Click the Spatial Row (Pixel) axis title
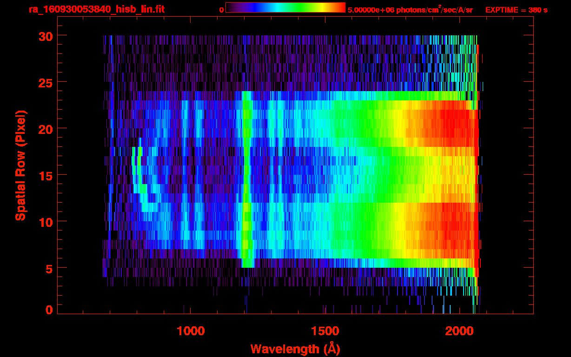571x357 pixels. click(x=20, y=165)
